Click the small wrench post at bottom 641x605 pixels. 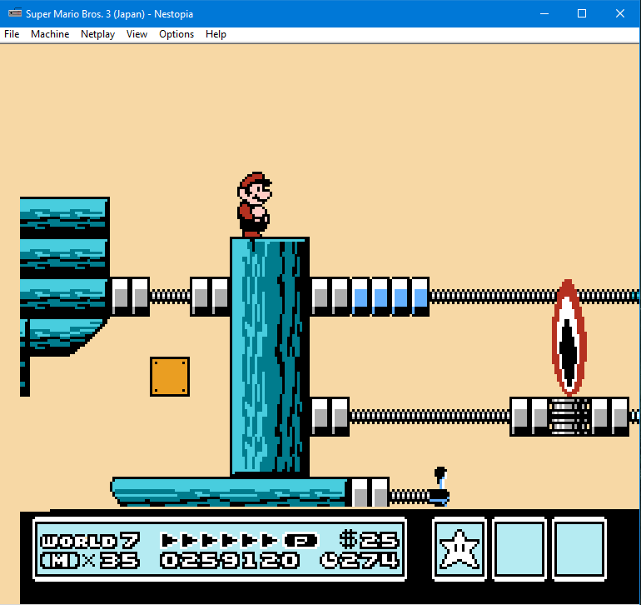click(x=440, y=487)
